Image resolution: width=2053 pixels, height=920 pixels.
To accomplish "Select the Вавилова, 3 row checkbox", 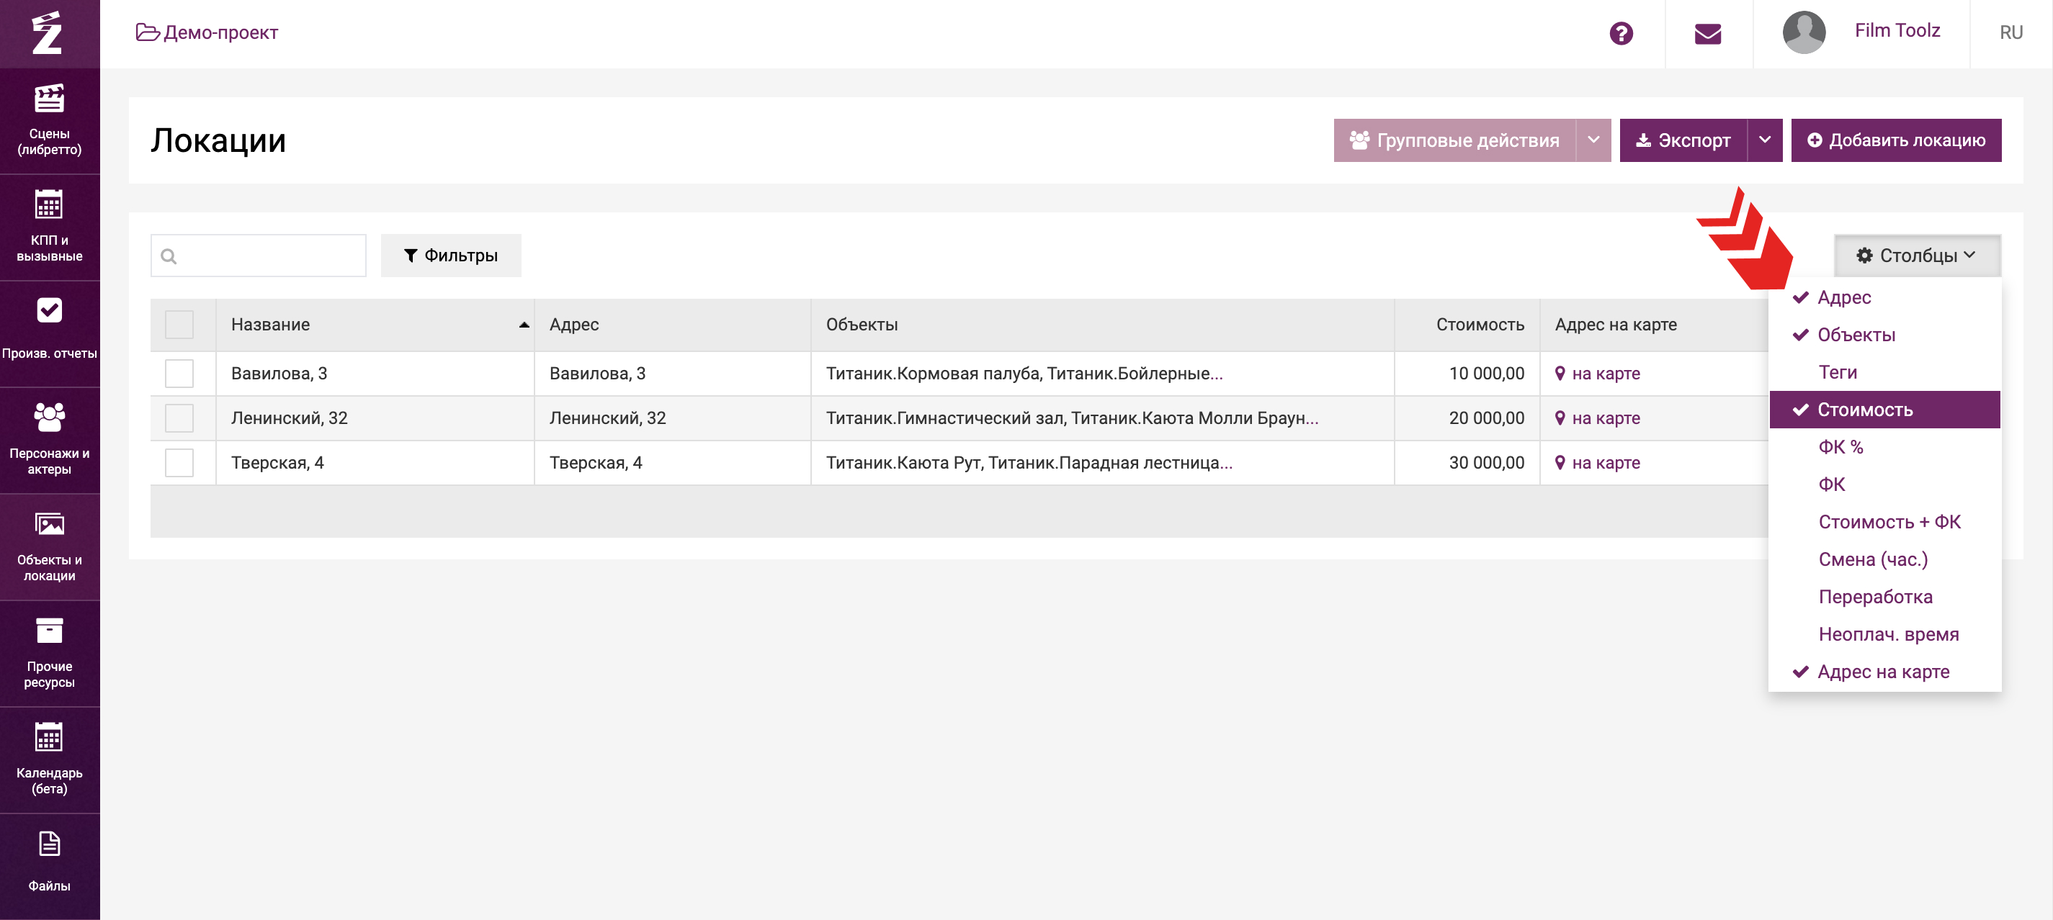I will [x=179, y=374].
